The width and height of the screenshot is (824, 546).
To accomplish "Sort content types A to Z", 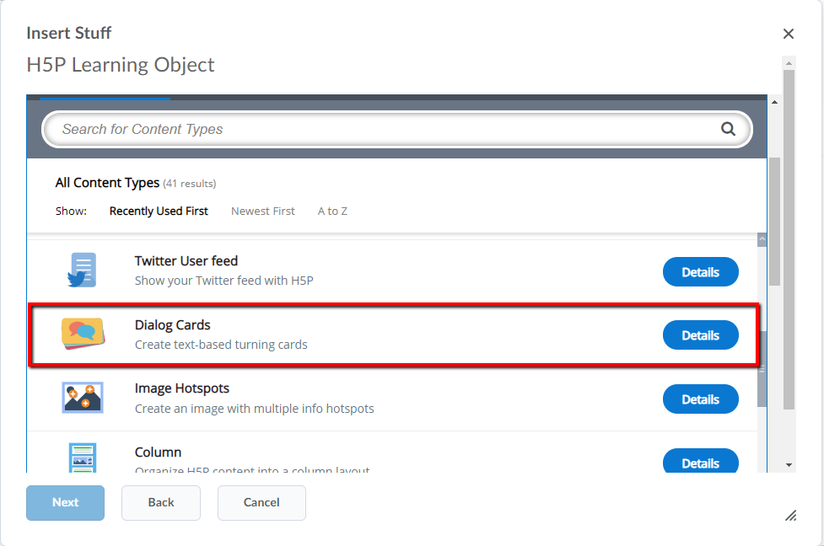I will coord(332,211).
